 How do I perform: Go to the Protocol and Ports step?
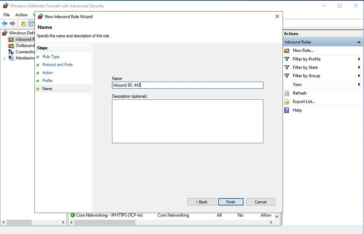[57, 65]
